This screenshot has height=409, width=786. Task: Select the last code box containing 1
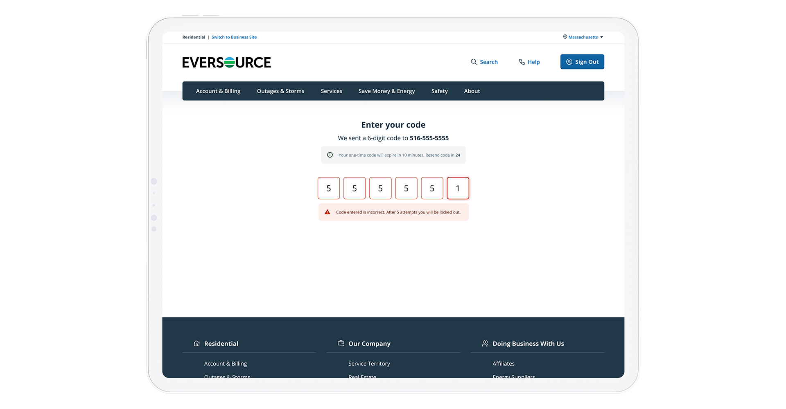458,188
